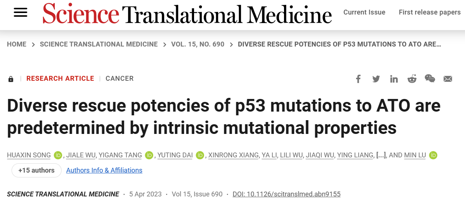Share article on Reddit
This screenshot has width=465, height=202.
(x=412, y=79)
